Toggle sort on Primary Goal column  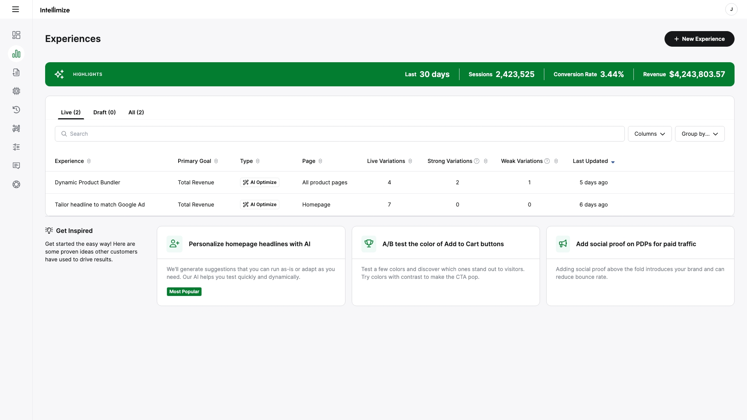(x=216, y=161)
